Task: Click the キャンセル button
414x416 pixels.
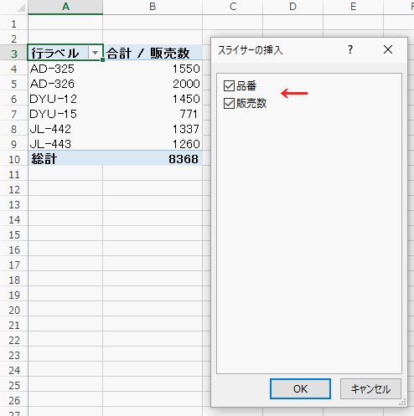Action: pos(370,388)
